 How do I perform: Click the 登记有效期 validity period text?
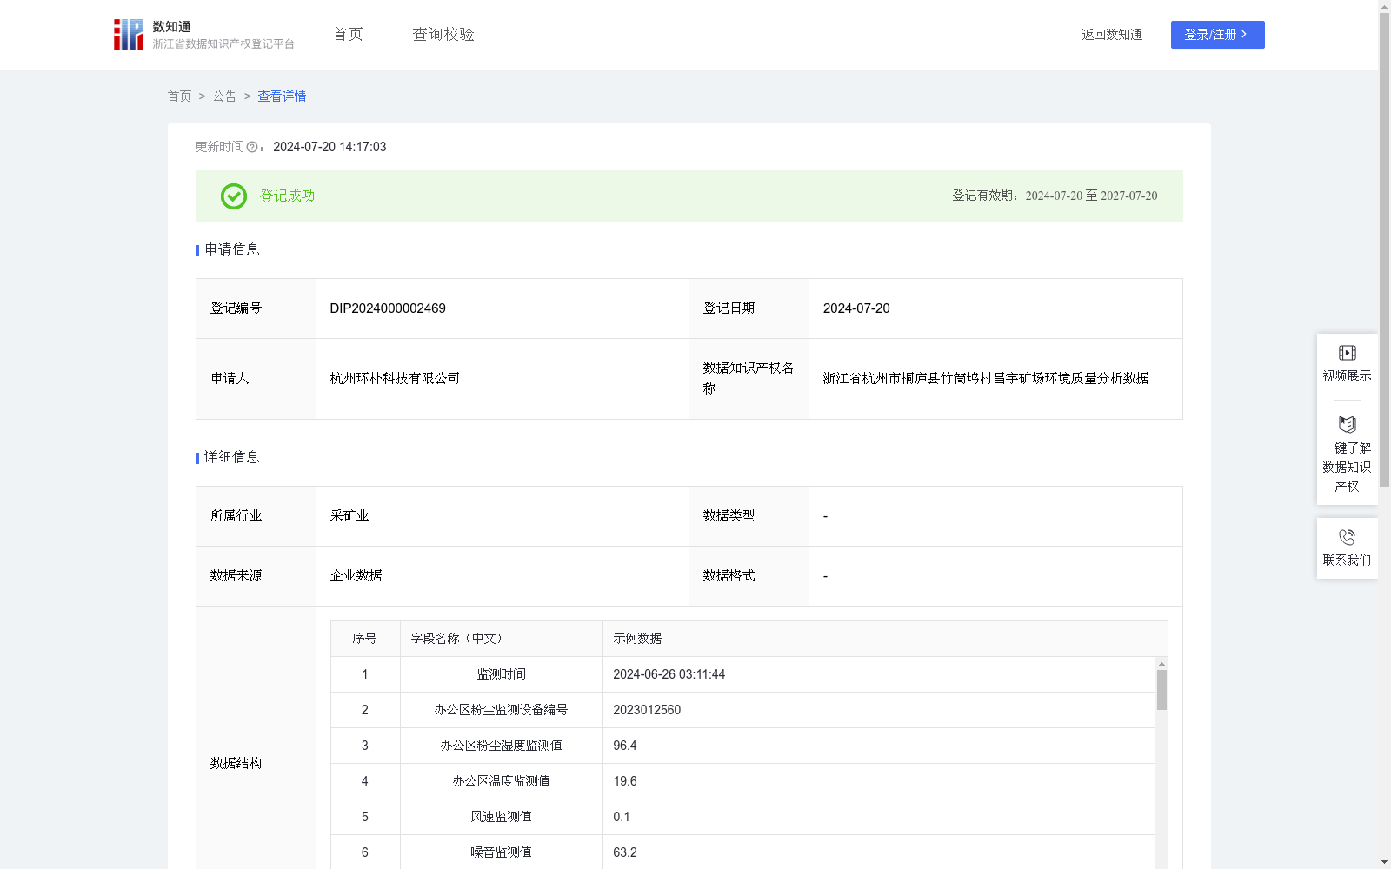click(1055, 196)
